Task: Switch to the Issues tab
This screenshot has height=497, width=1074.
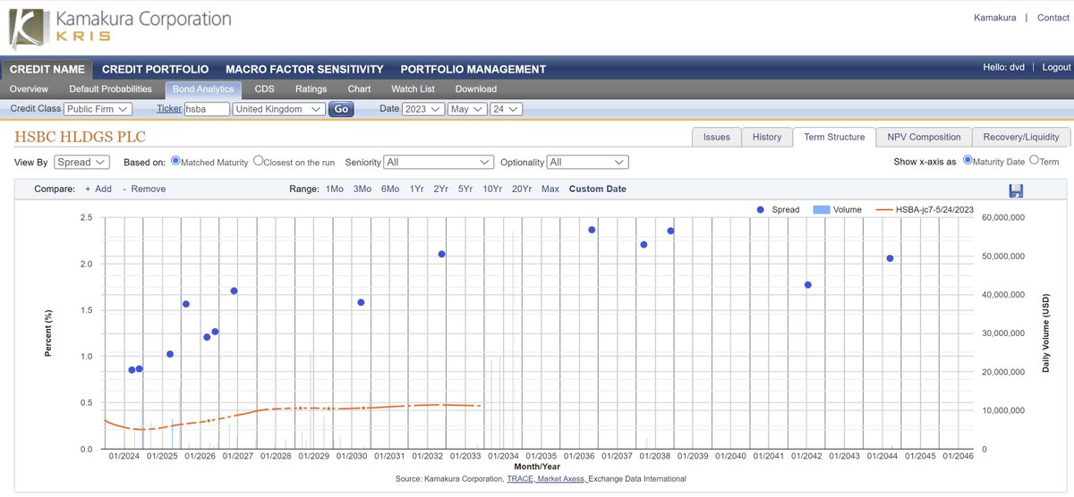Action: coord(717,137)
